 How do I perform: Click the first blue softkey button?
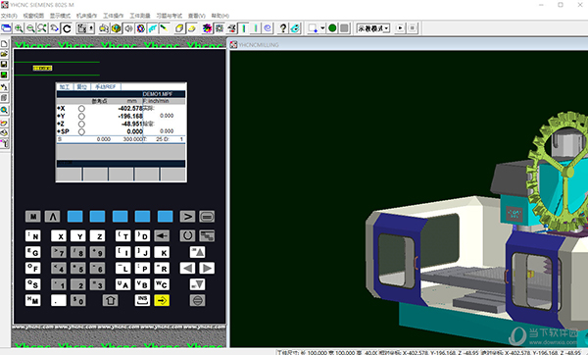click(75, 217)
